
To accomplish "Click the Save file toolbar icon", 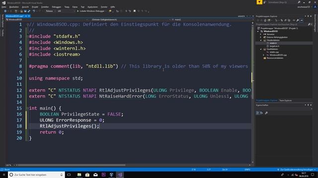I will 25,11.
